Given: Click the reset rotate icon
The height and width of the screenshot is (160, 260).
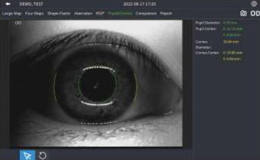Looking at the screenshot, I should click(x=42, y=155).
